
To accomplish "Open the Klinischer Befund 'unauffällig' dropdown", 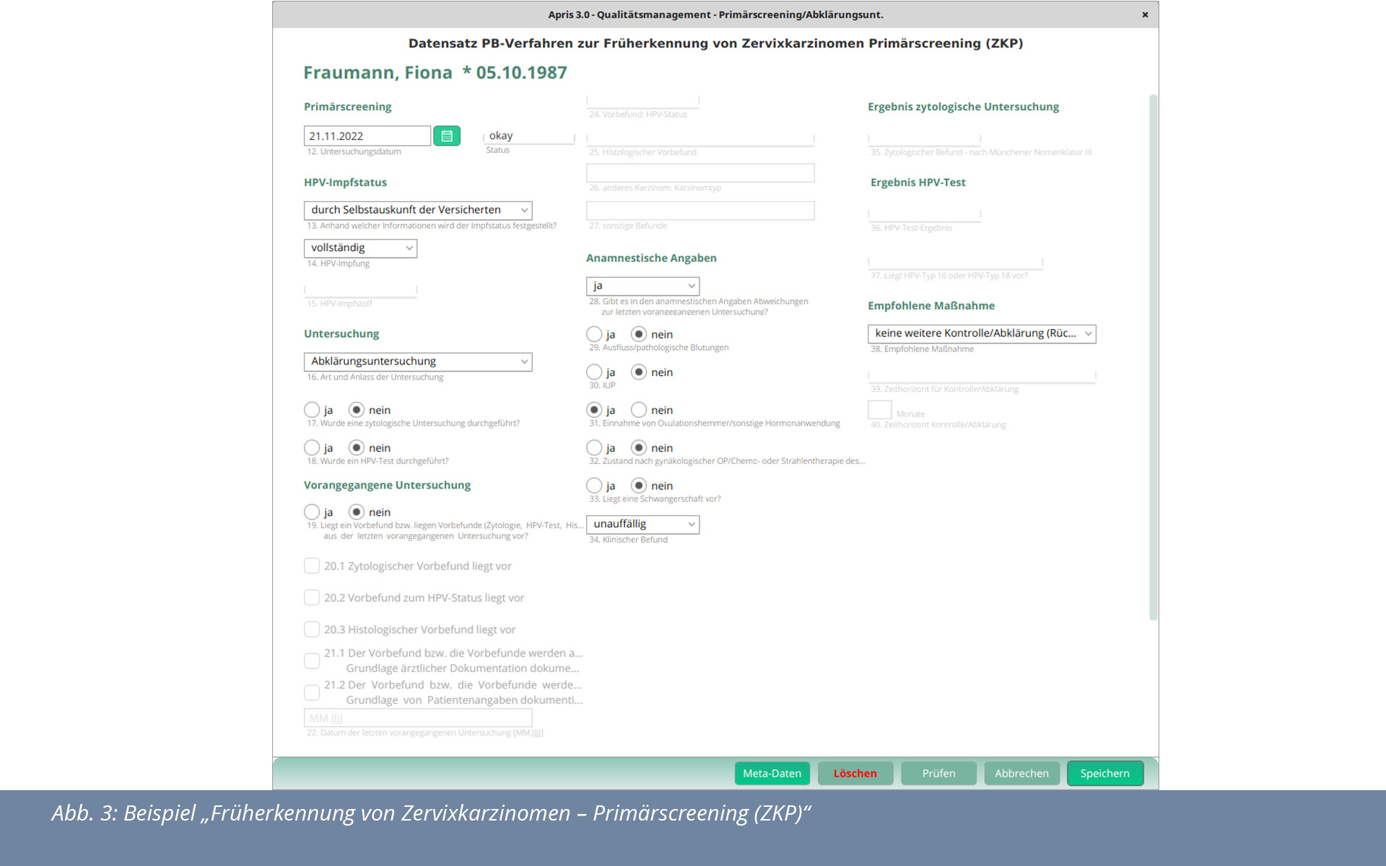I will tap(642, 524).
